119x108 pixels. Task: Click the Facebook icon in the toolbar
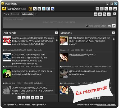click(x=48, y=9)
